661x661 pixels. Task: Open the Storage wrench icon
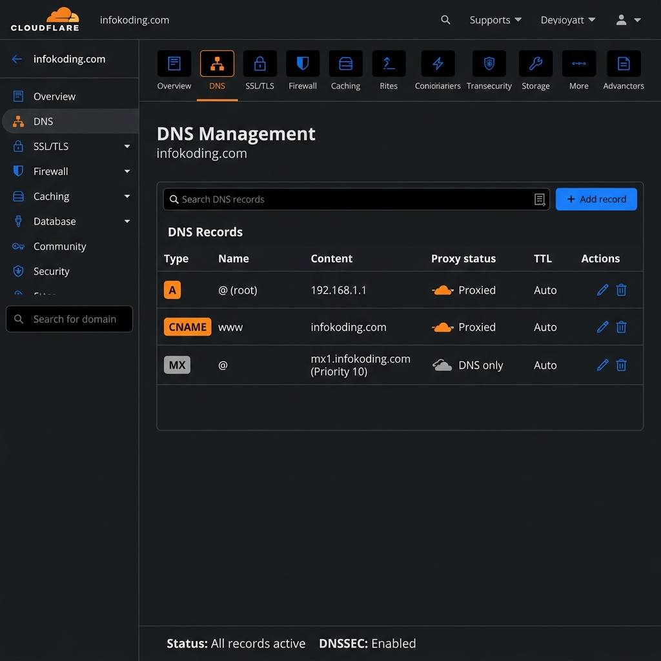[536, 64]
